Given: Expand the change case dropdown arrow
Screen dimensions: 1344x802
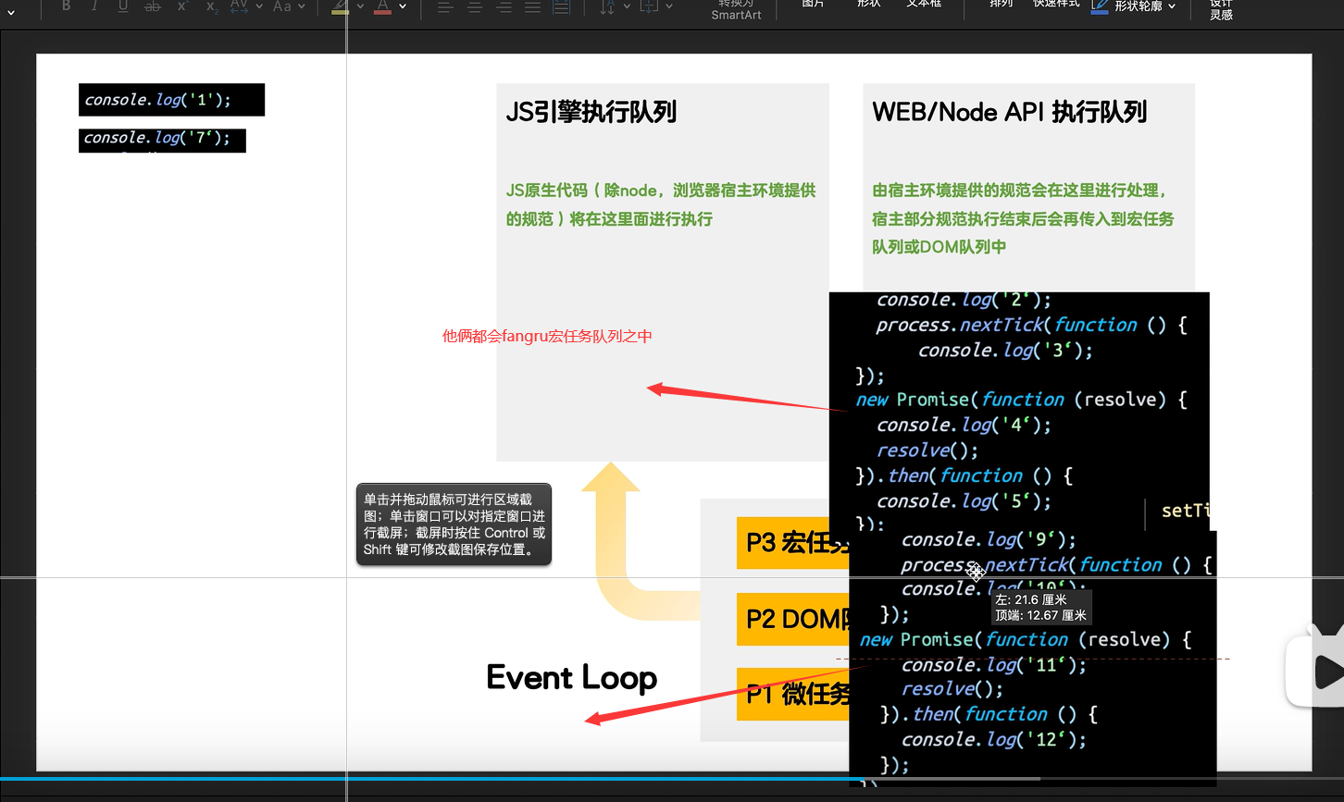Looking at the screenshot, I should pyautogui.click(x=302, y=6).
